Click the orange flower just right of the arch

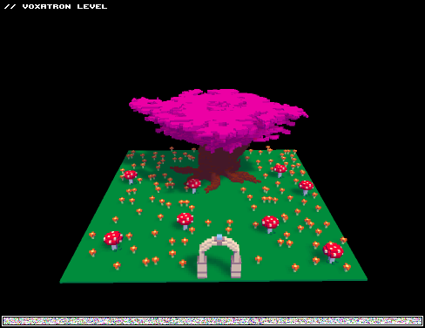(x=259, y=259)
